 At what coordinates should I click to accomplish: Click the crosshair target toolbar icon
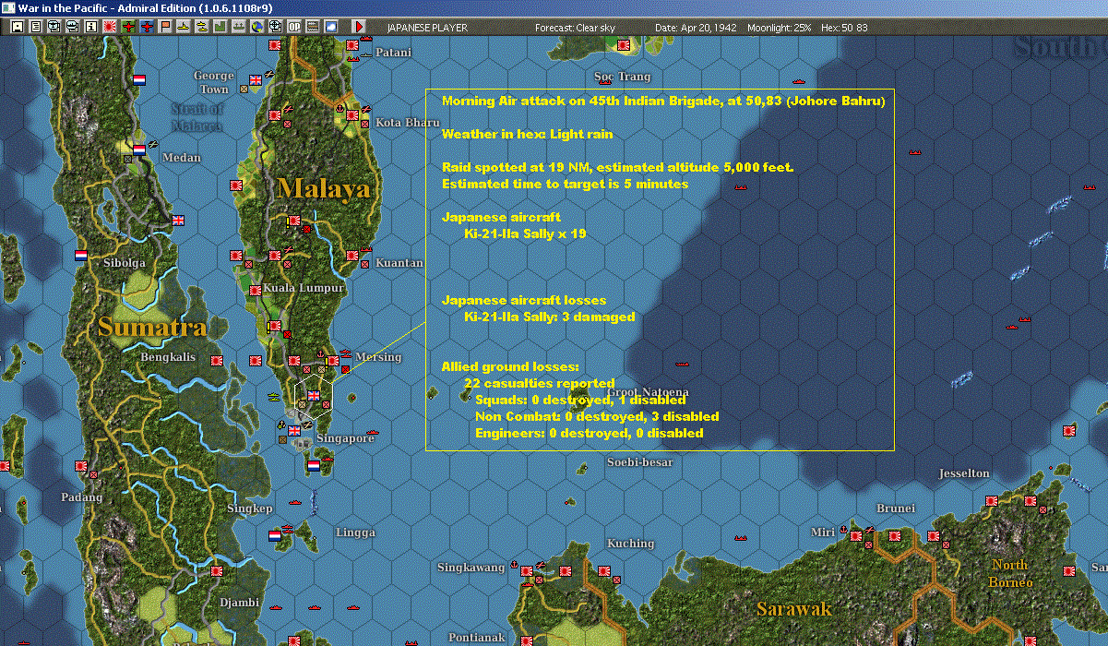tap(276, 28)
